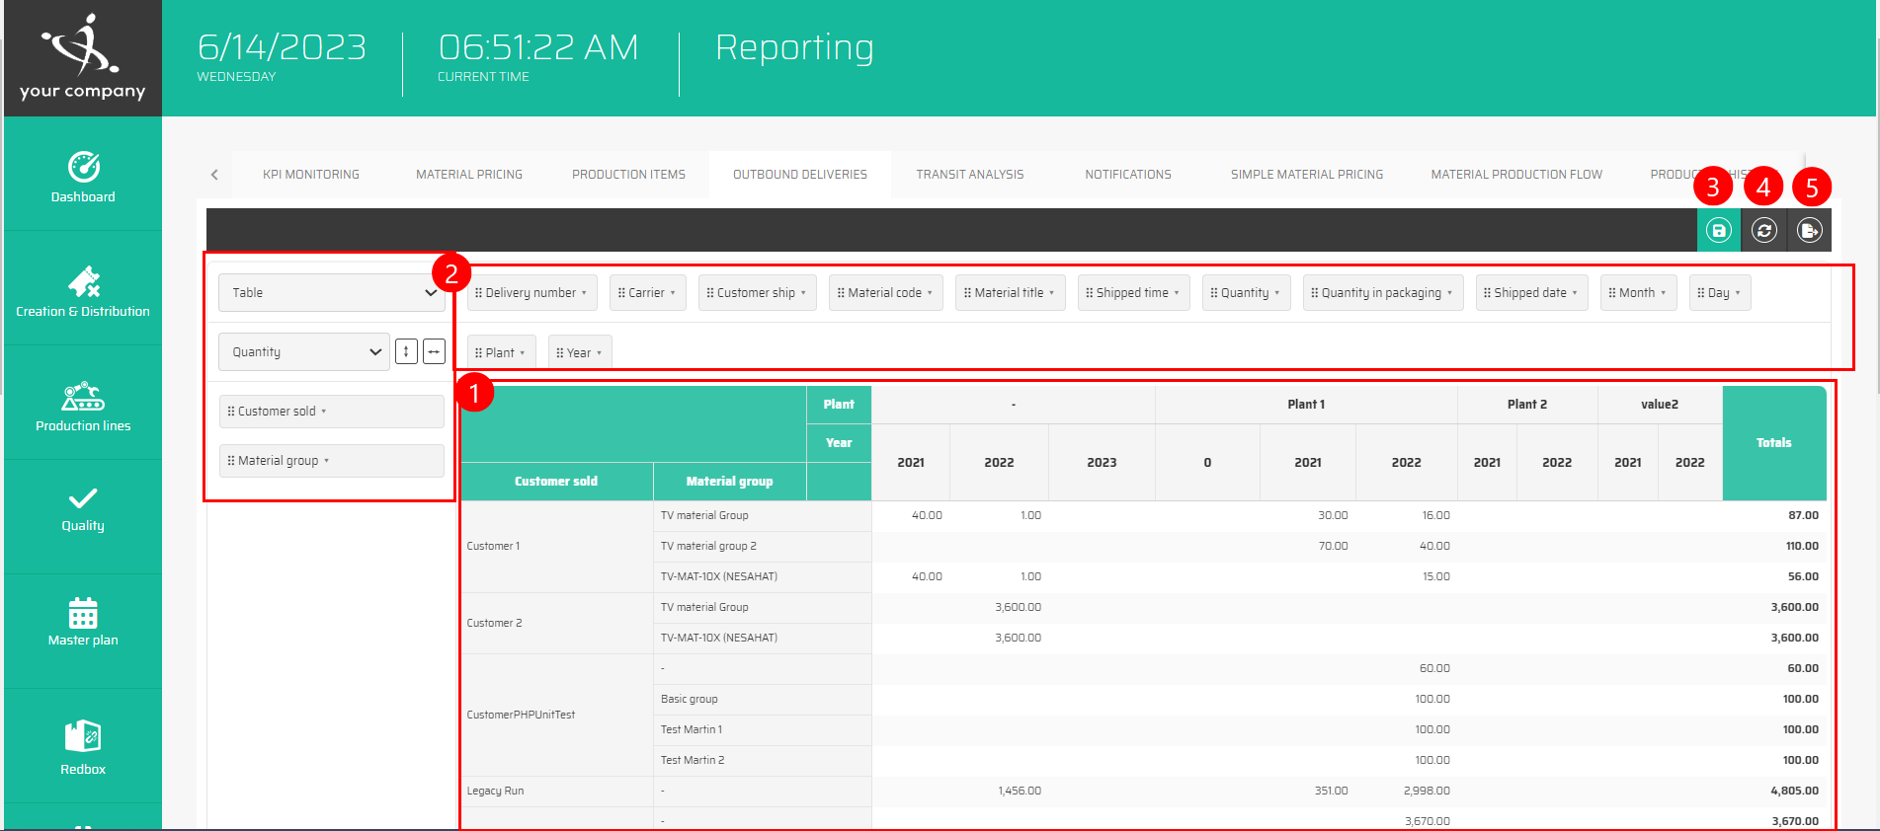Click the export report icon
This screenshot has height=831, width=1880.
1809,231
